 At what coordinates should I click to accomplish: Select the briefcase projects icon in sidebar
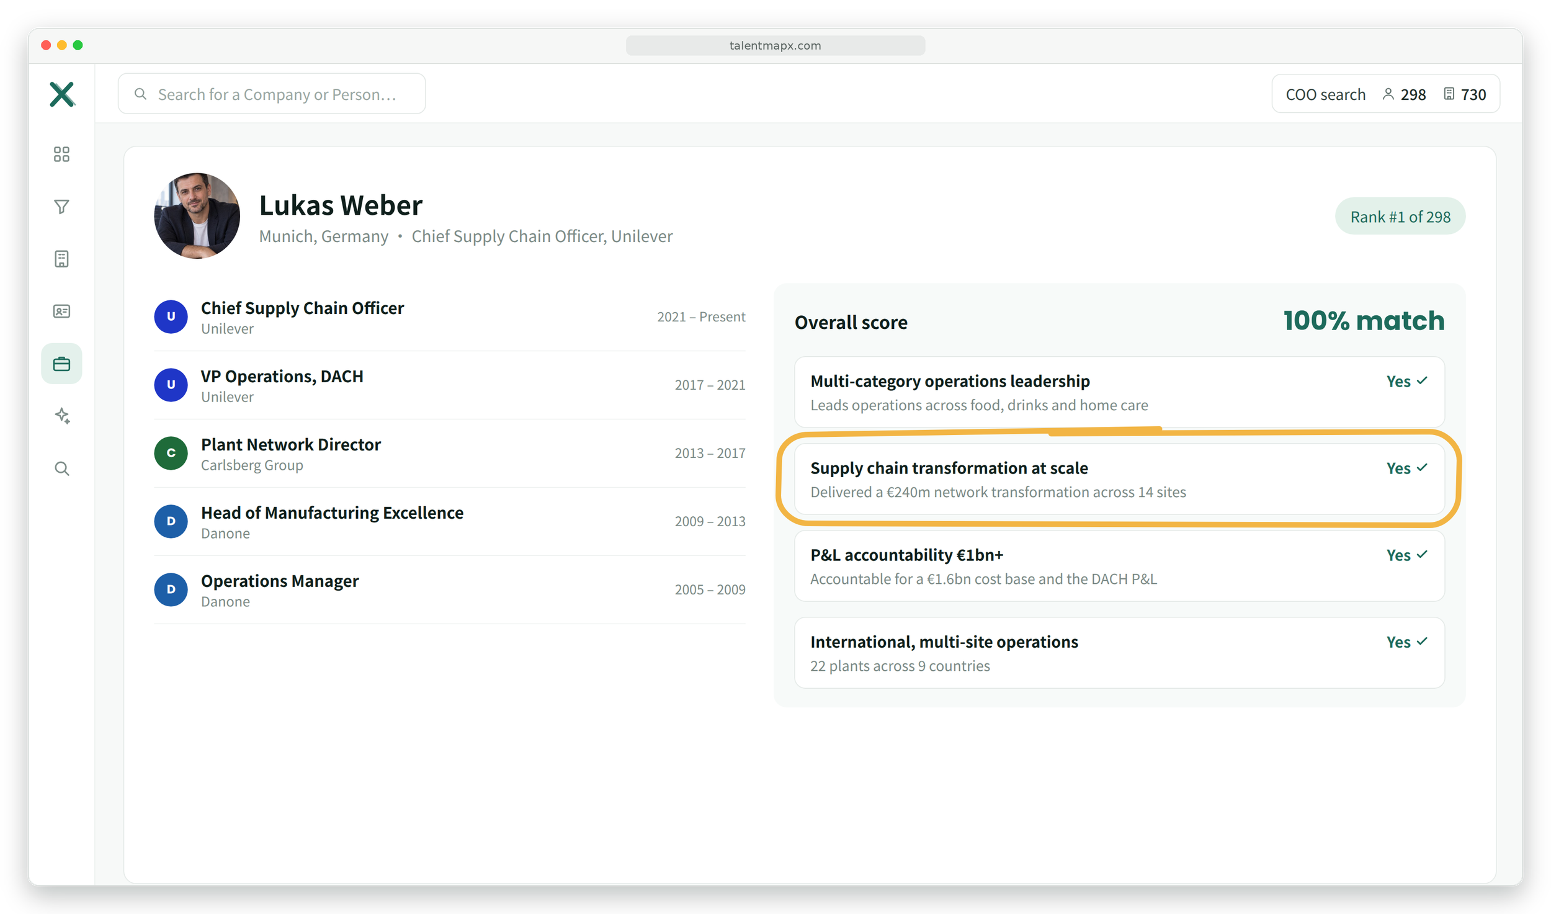[61, 364]
